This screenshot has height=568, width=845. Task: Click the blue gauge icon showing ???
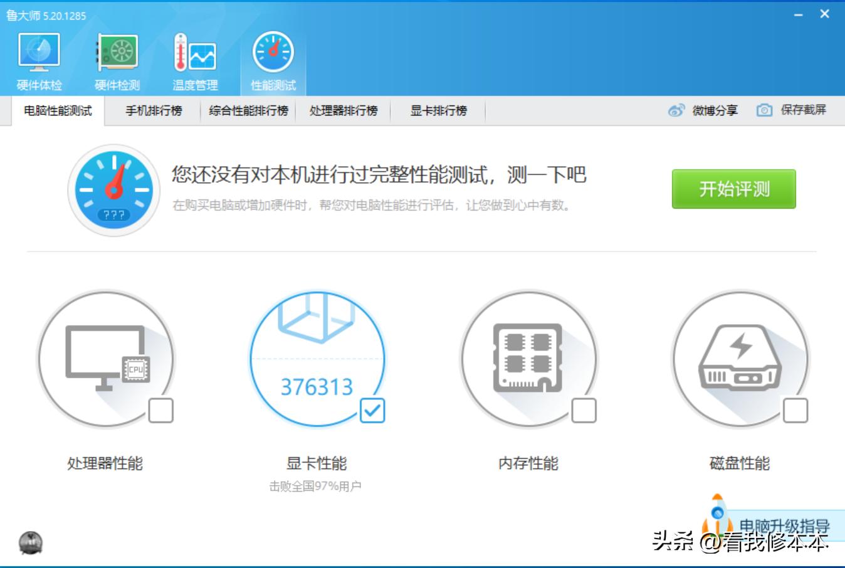113,189
